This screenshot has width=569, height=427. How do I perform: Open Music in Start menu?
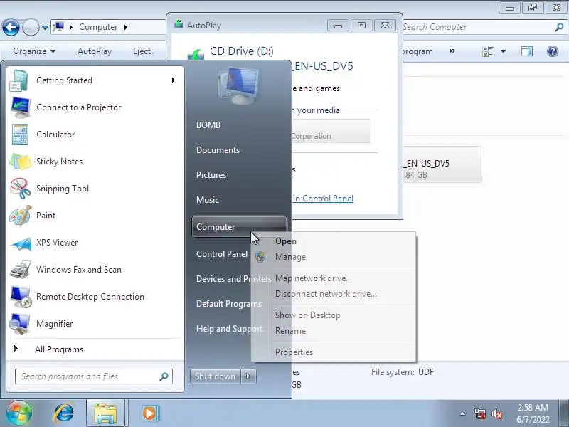click(x=208, y=200)
